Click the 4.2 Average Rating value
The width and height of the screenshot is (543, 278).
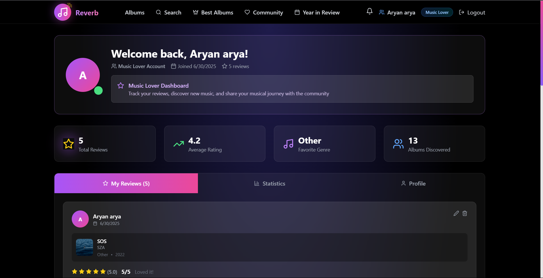(195, 140)
